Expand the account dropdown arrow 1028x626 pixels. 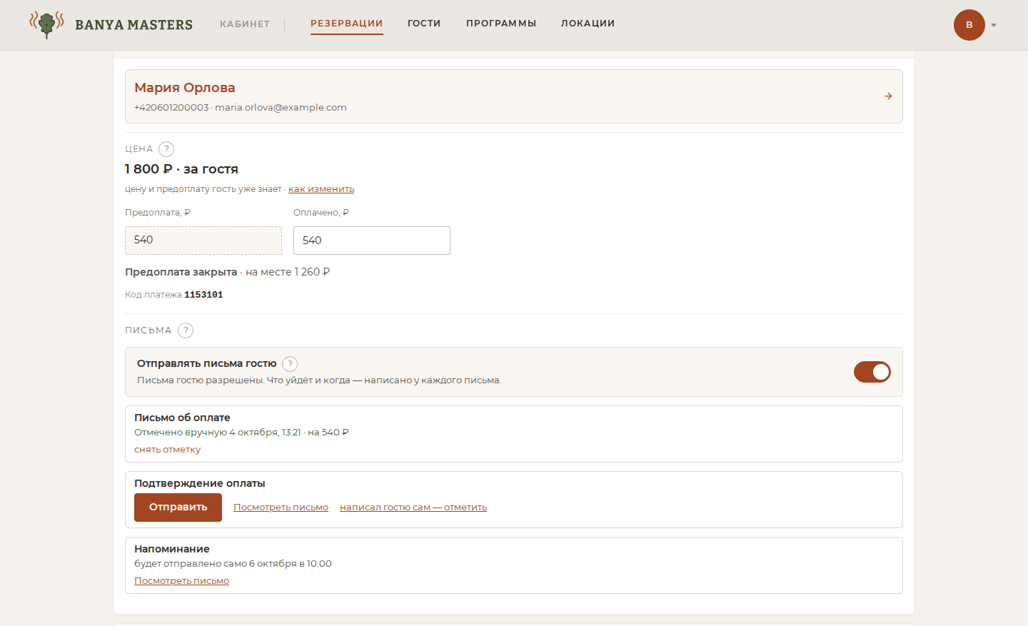[x=994, y=25]
